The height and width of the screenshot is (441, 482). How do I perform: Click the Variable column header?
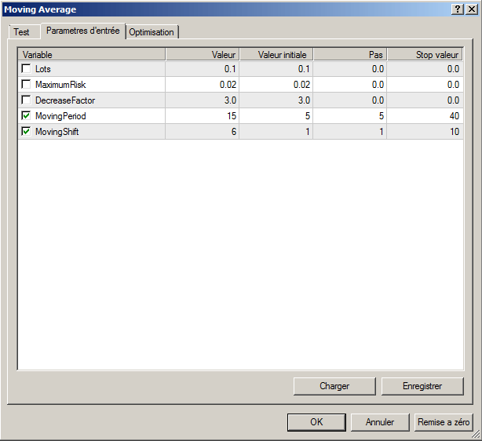pos(91,54)
